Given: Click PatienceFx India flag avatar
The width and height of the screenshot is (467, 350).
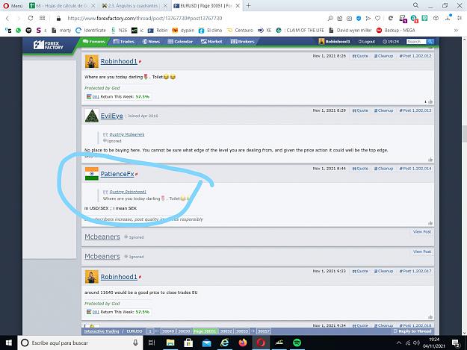Looking at the screenshot, I should point(92,174).
